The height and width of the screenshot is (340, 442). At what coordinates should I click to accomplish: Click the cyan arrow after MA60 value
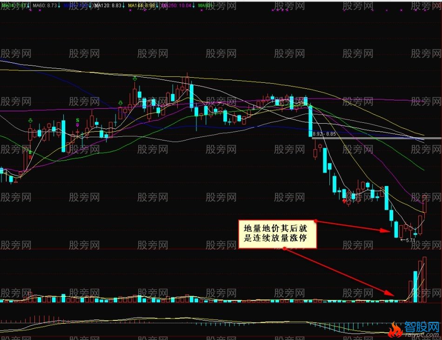59,6
